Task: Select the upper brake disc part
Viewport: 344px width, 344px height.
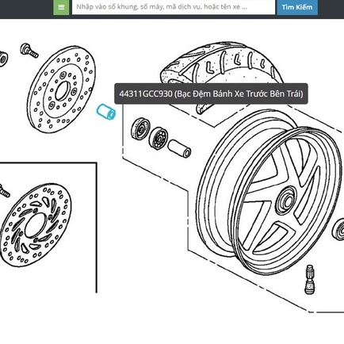Action: pyautogui.click(x=61, y=90)
